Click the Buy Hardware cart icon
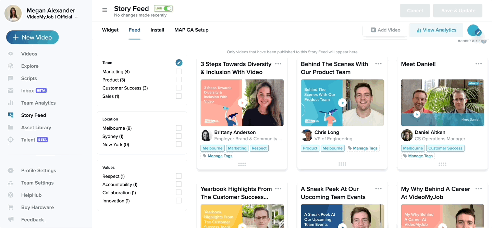Image resolution: width=492 pixels, height=228 pixels. 11,207
